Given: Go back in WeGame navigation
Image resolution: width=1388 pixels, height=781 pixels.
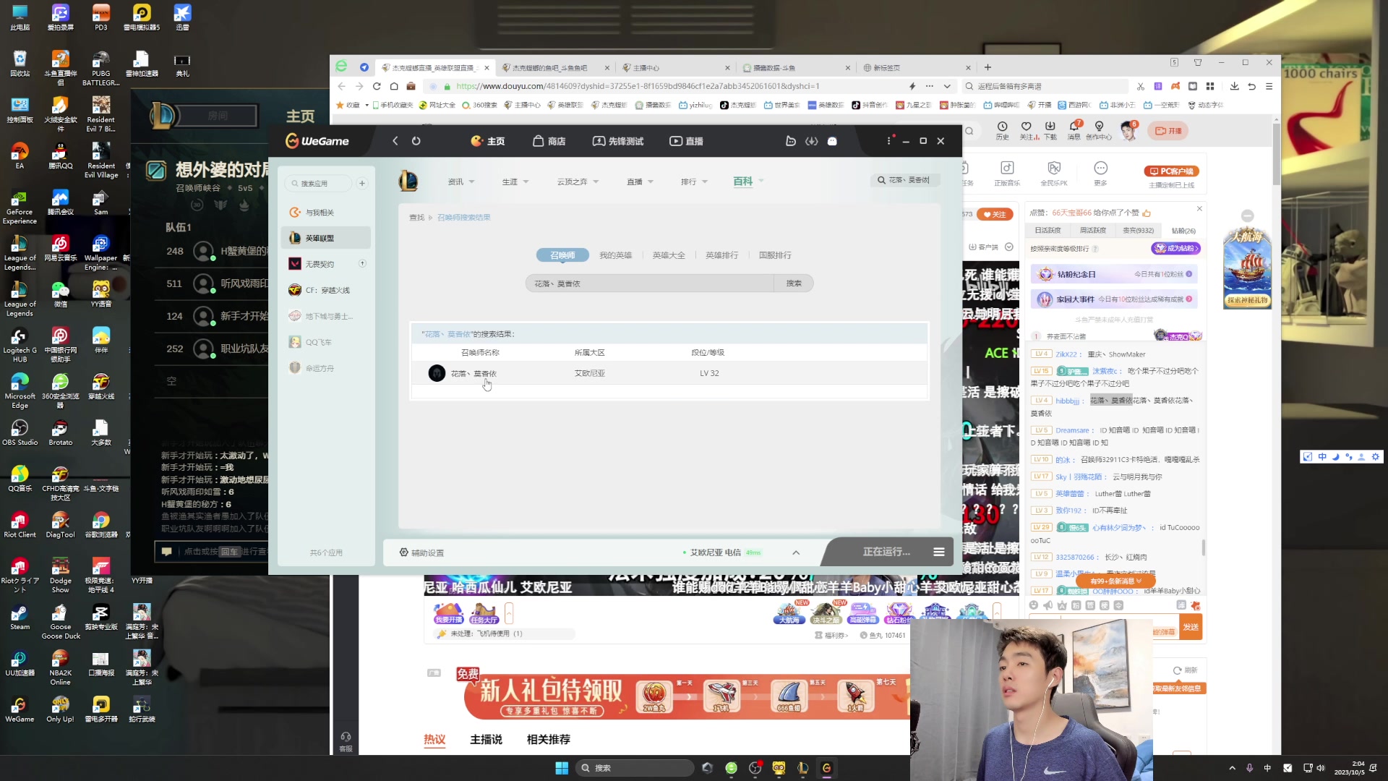Looking at the screenshot, I should click(395, 141).
